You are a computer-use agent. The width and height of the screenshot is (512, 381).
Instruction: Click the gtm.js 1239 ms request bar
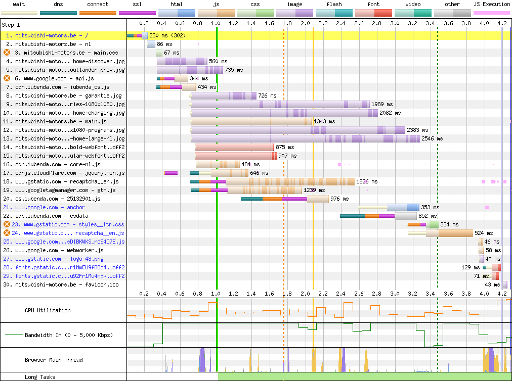coord(246,190)
